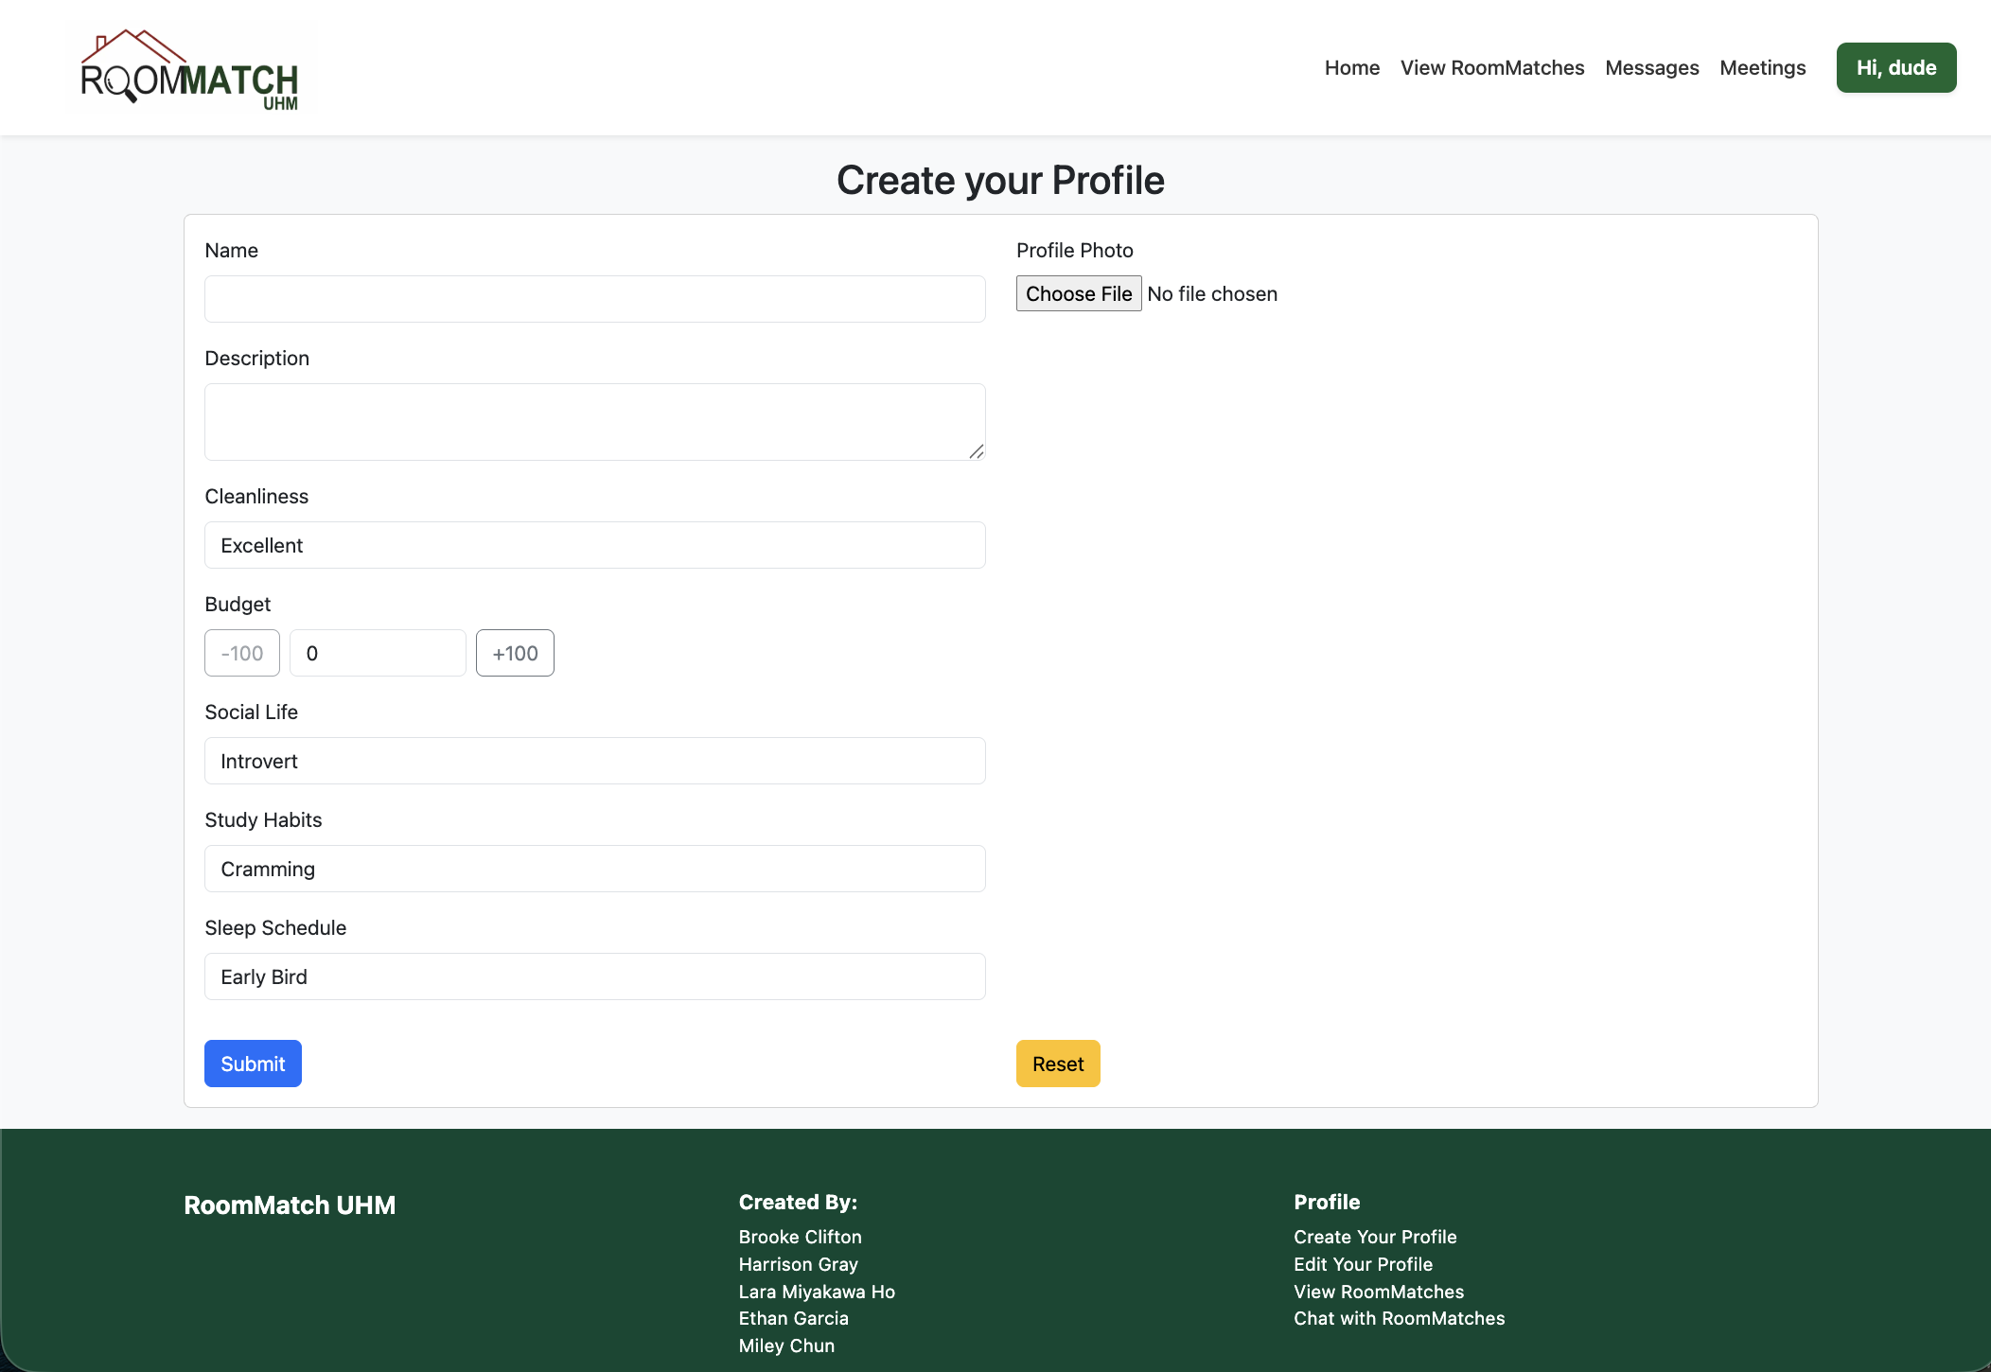The width and height of the screenshot is (1991, 1372).
Task: Open the Social Life dropdown
Action: coord(594,761)
